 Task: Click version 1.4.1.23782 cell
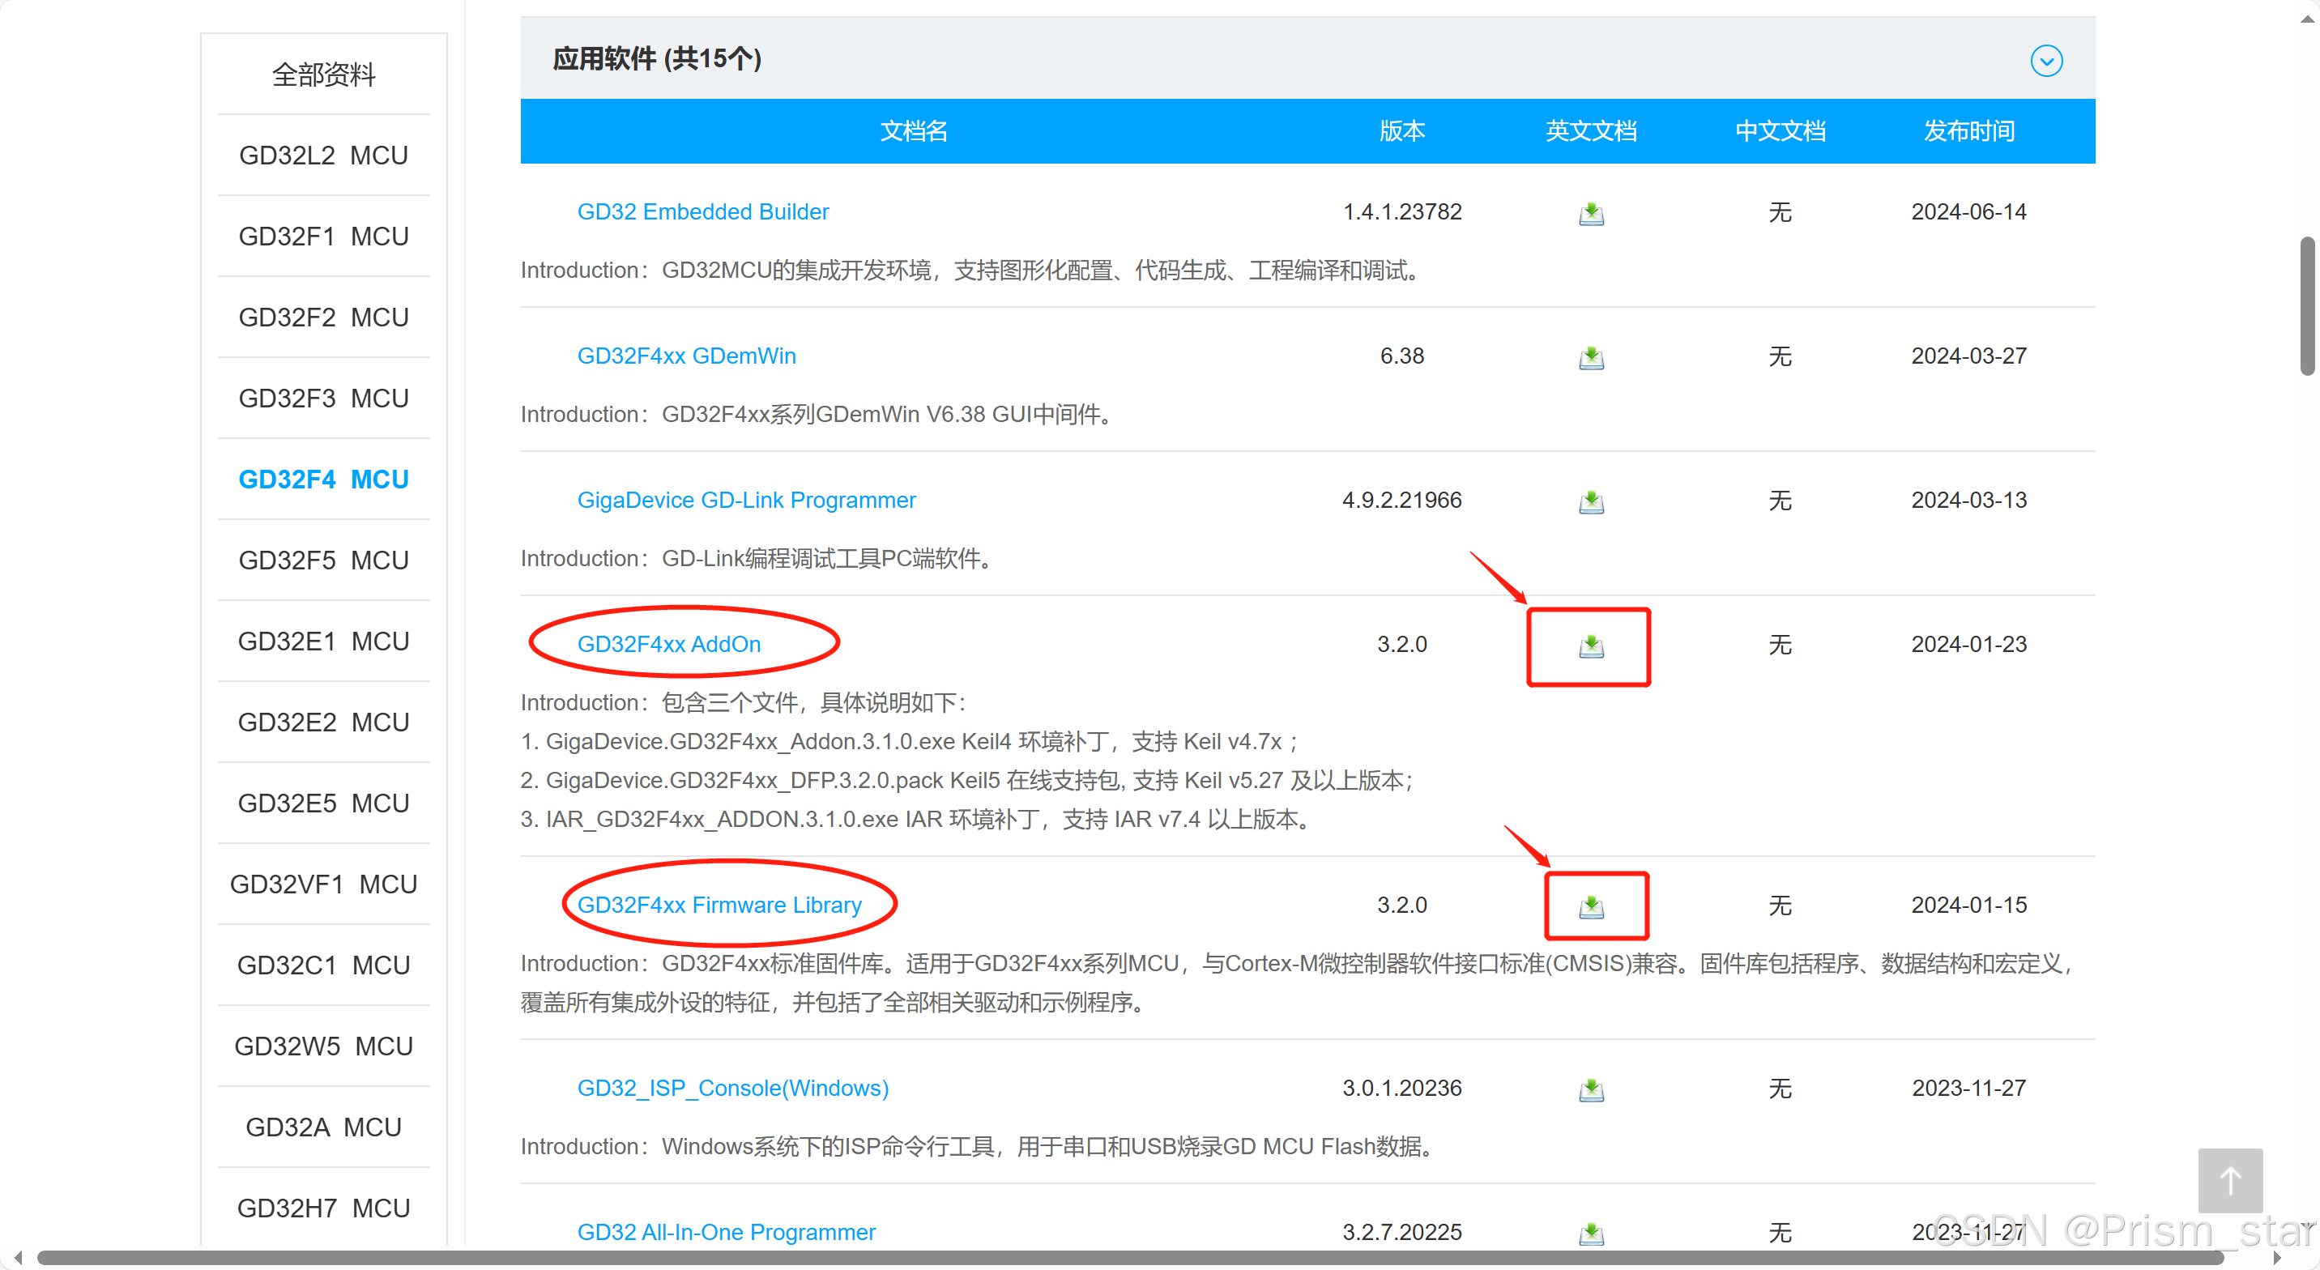tap(1402, 211)
